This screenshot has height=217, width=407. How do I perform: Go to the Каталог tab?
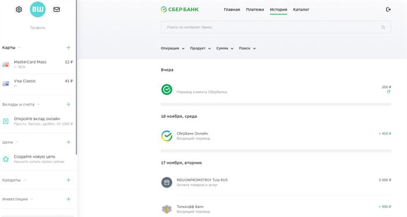pyautogui.click(x=301, y=10)
